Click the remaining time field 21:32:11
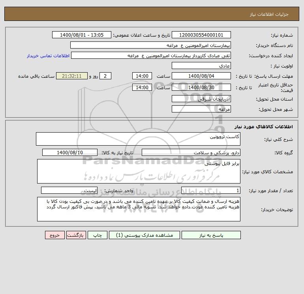This screenshot has width=304, height=294. pyautogui.click(x=72, y=76)
